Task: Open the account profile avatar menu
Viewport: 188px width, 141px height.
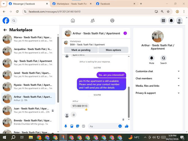Action: point(179,21)
